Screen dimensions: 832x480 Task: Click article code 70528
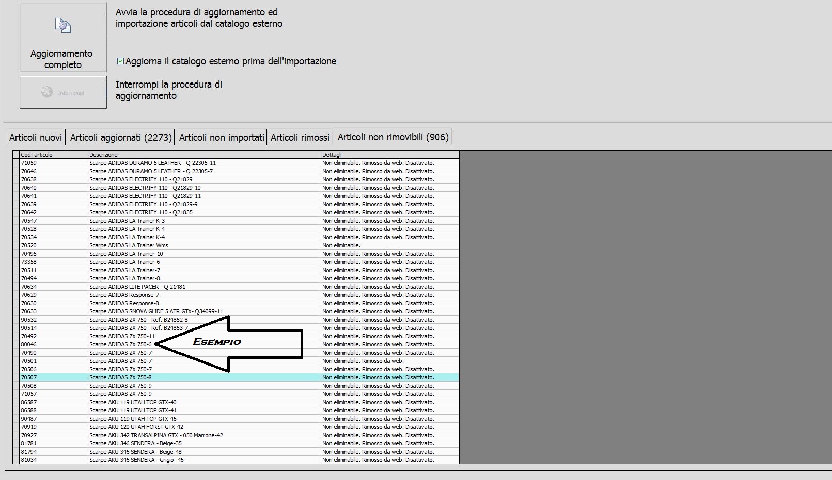point(29,229)
